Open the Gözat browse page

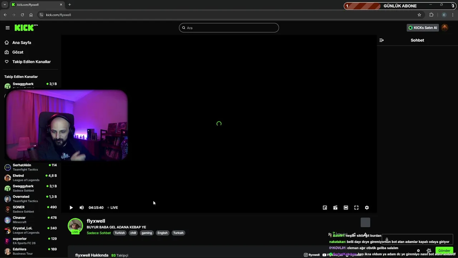(18, 52)
